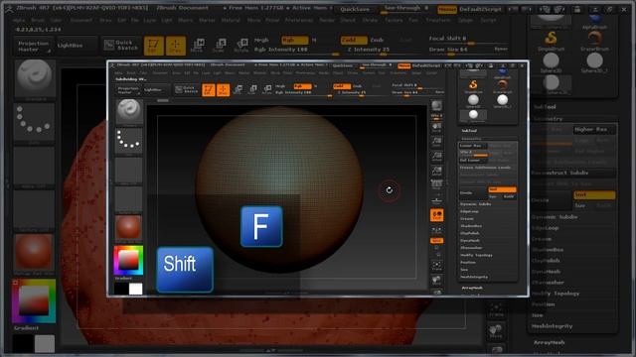Click QuickSave in the front window title bar
636x357 pixels.
[343, 65]
